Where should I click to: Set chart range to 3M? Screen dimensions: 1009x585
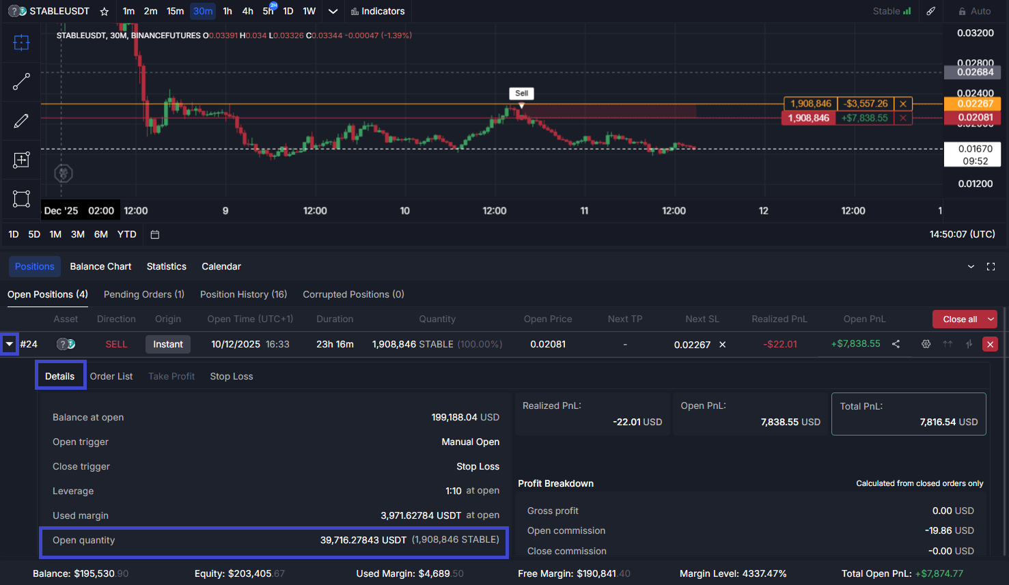click(x=78, y=234)
